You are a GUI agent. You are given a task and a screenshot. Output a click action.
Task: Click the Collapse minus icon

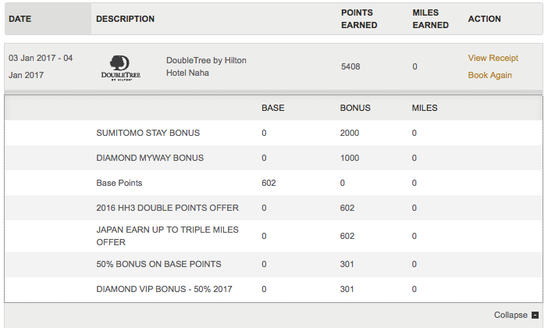coord(535,315)
